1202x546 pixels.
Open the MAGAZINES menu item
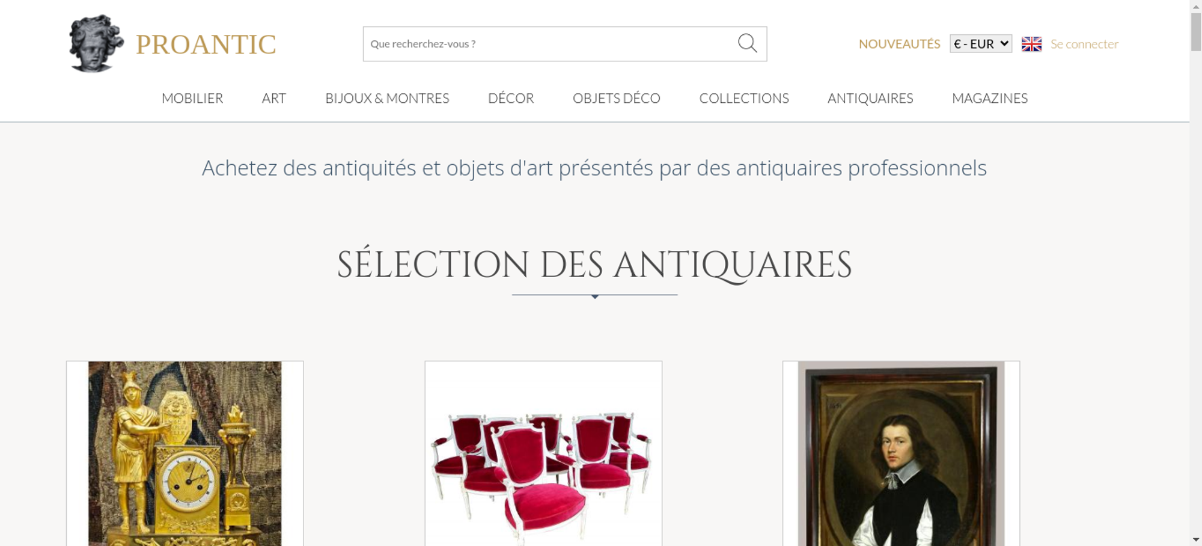coord(990,98)
